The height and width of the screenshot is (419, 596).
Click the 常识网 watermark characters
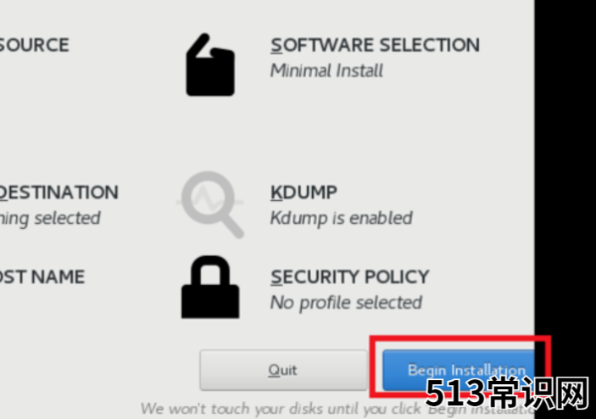(538, 394)
